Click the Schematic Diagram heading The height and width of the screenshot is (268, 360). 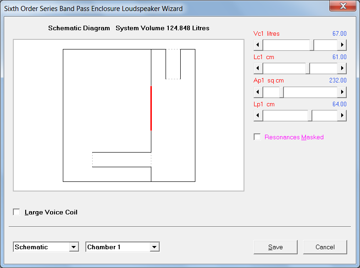(x=79, y=28)
